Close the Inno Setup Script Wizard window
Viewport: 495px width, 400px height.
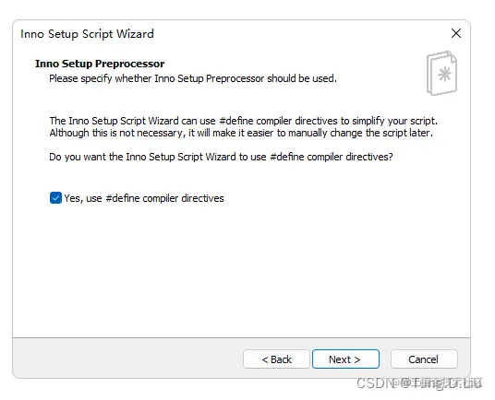coord(456,33)
